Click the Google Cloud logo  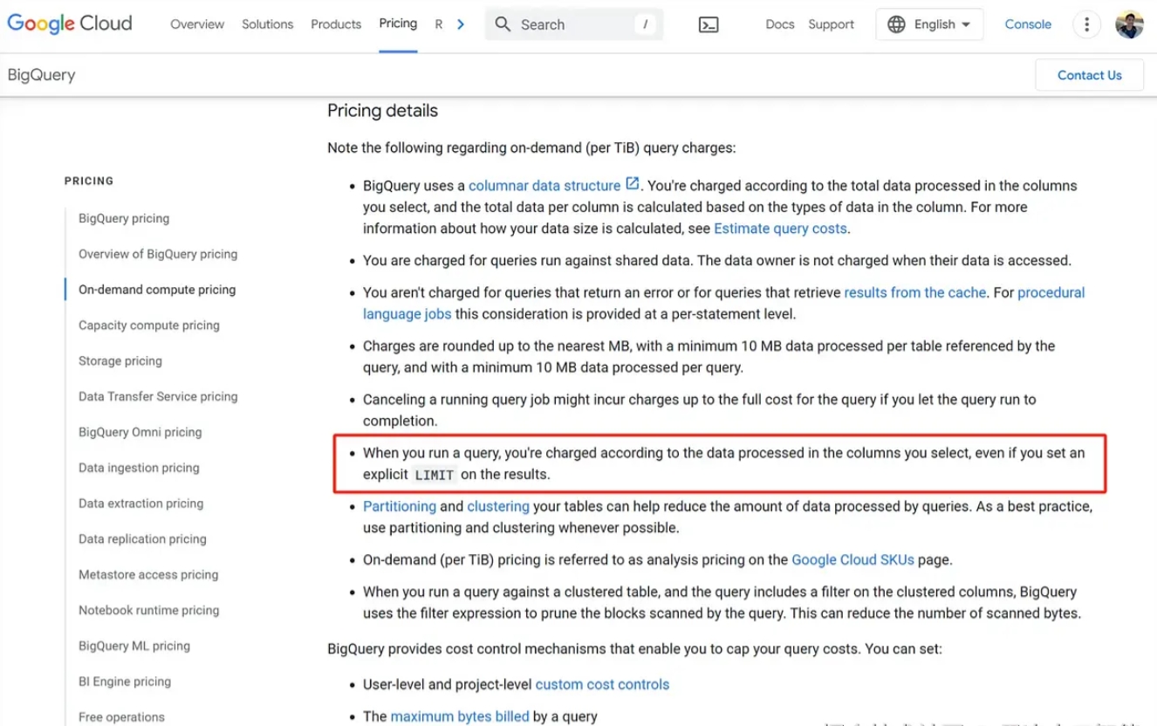70,24
